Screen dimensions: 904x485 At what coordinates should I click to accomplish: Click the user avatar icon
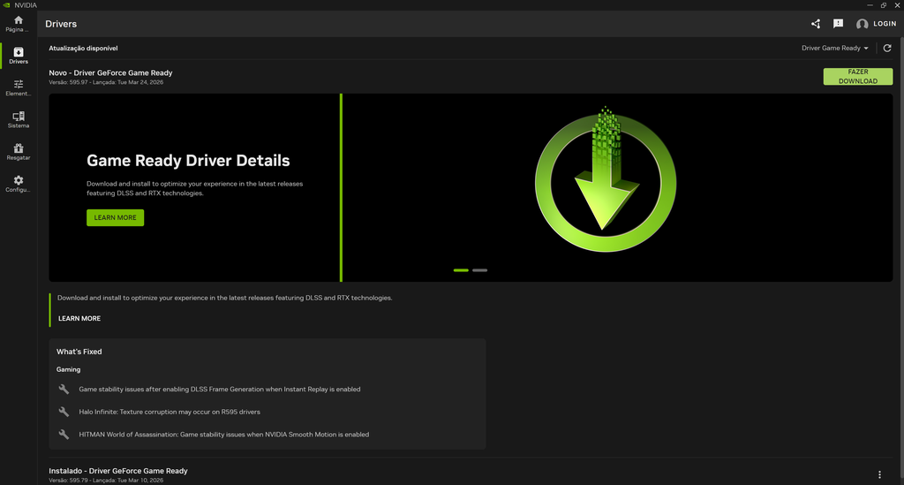click(863, 25)
